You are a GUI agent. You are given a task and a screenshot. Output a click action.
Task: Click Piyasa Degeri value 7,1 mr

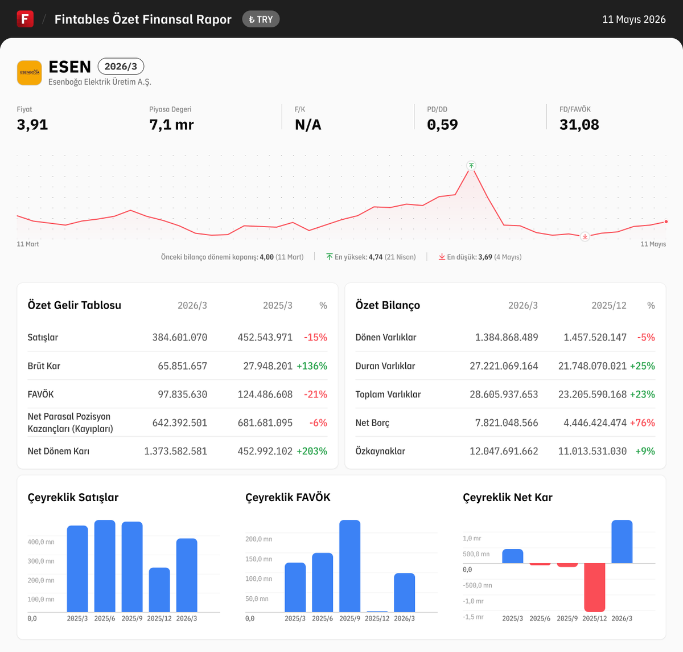[x=171, y=125]
